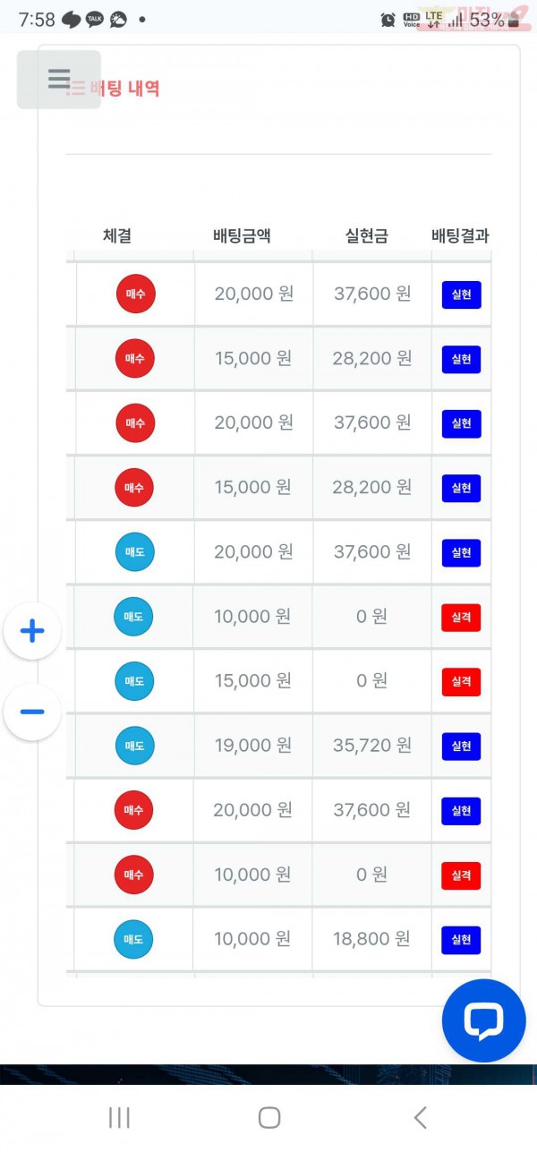Click the minus zoom control
Viewport: 537px width, 1152px height.
(x=32, y=712)
